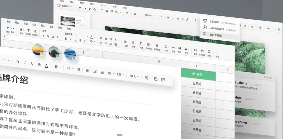Screen dimensions: 283x139
Task: Insert a chart (图表) in the spreadsheet
Action: [180, 50]
